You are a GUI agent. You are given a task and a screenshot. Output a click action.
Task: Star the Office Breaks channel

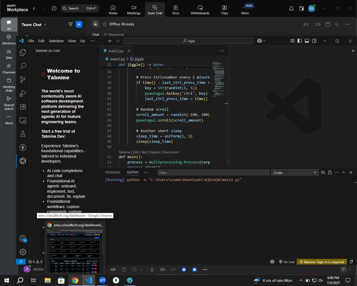[x=105, y=24]
